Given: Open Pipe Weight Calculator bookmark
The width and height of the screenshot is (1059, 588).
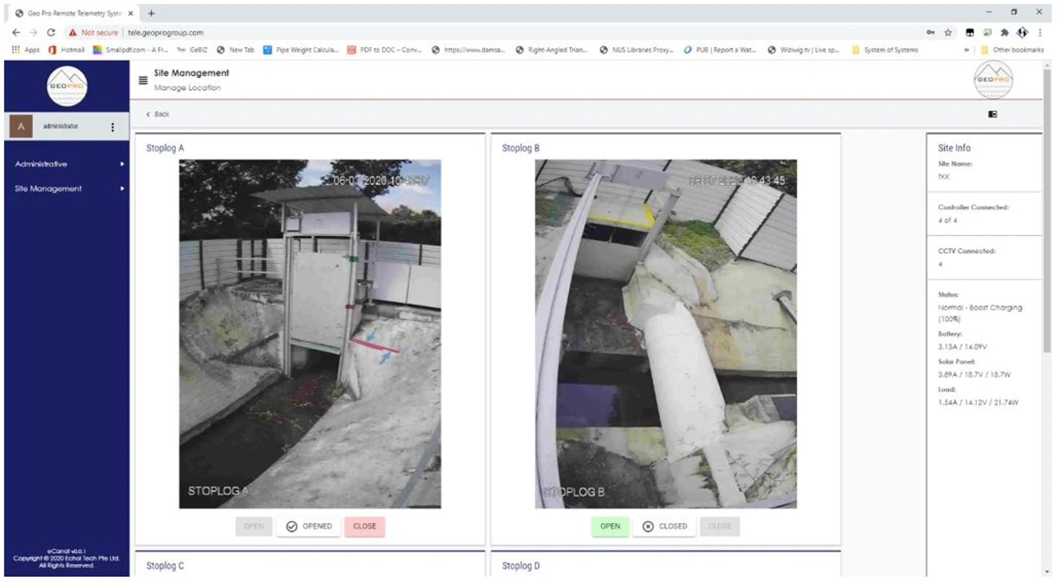Looking at the screenshot, I should (300, 50).
